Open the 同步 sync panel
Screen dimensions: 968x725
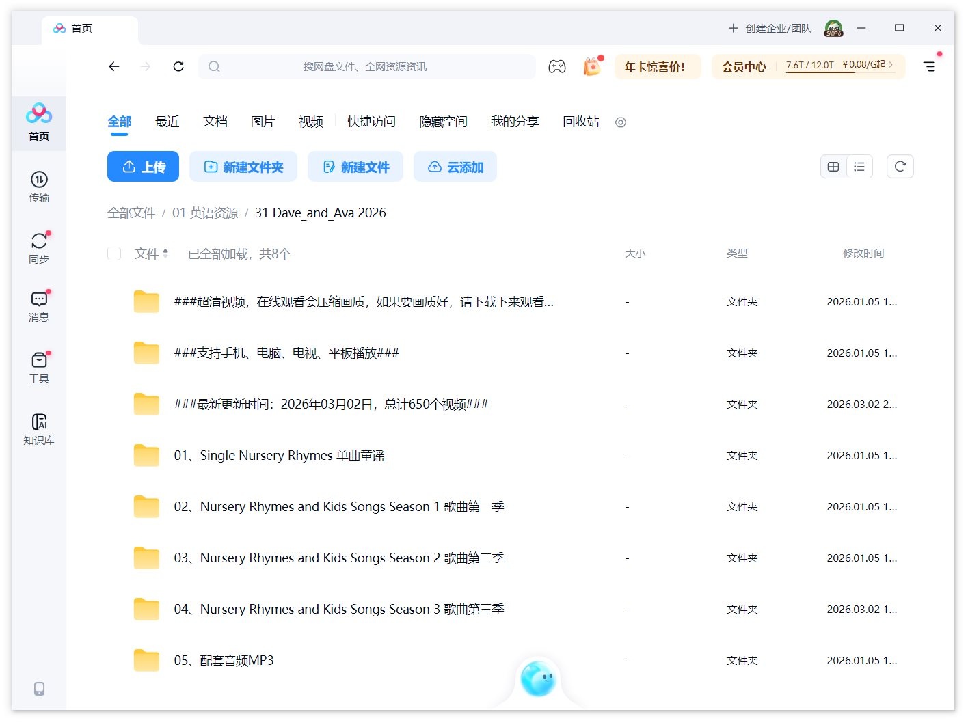[38, 246]
